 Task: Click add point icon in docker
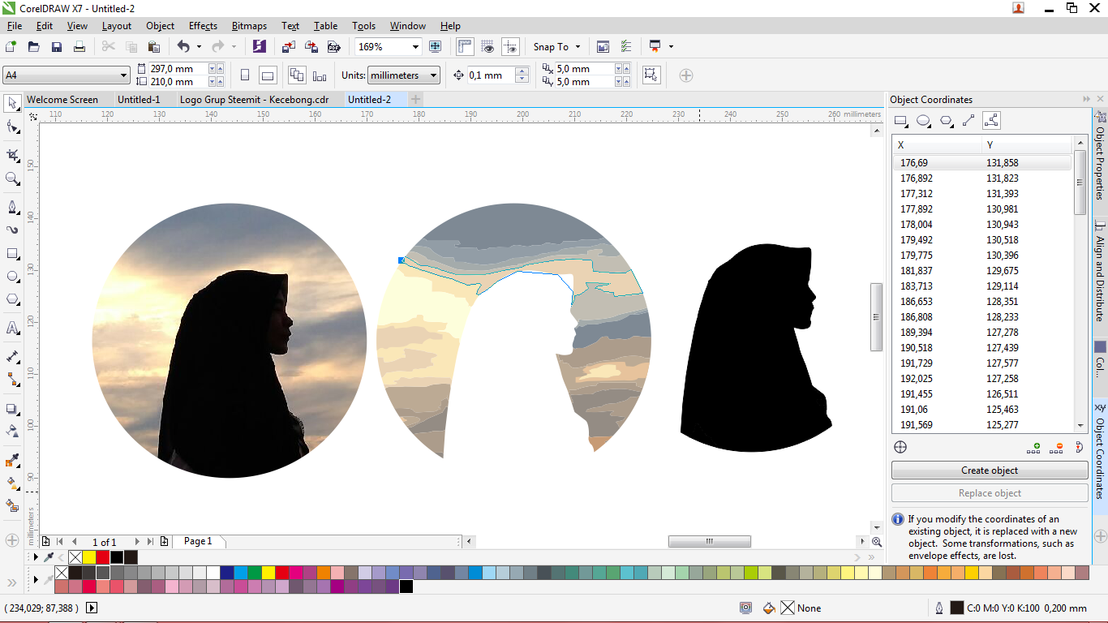click(x=1033, y=447)
